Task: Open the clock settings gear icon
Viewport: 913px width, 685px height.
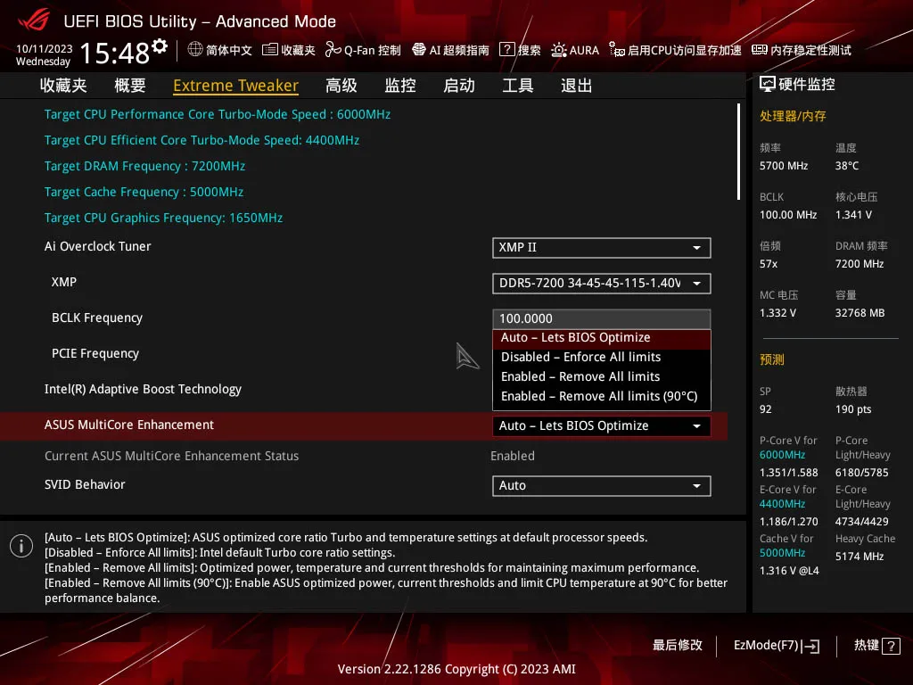Action: coord(160,46)
